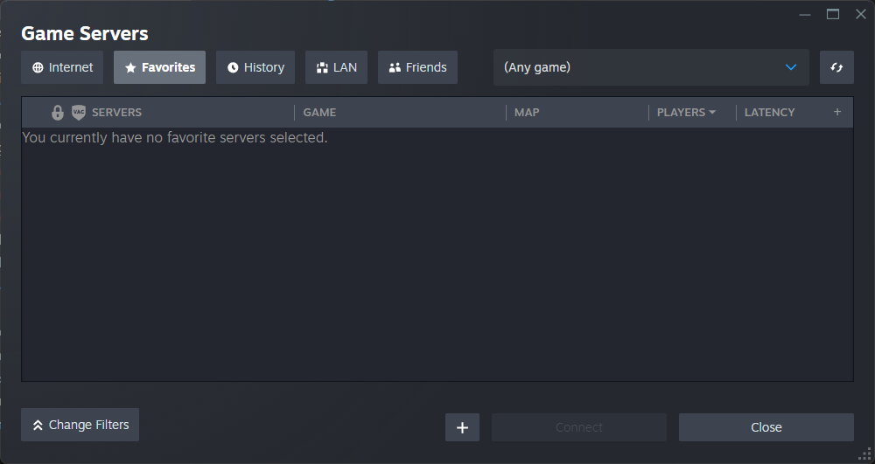Sort by LATENCY column header

click(x=769, y=113)
